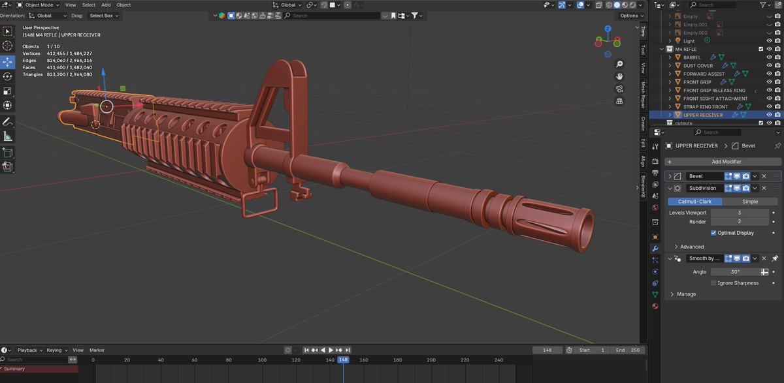784x383 pixels.
Task: Remove the Subdivision modifier with X
Action: 764,188
